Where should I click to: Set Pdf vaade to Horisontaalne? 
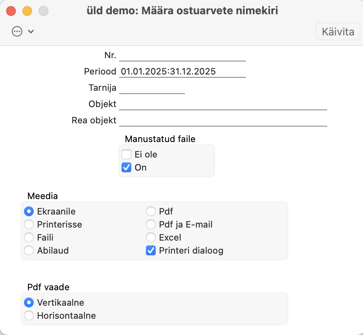29,315
